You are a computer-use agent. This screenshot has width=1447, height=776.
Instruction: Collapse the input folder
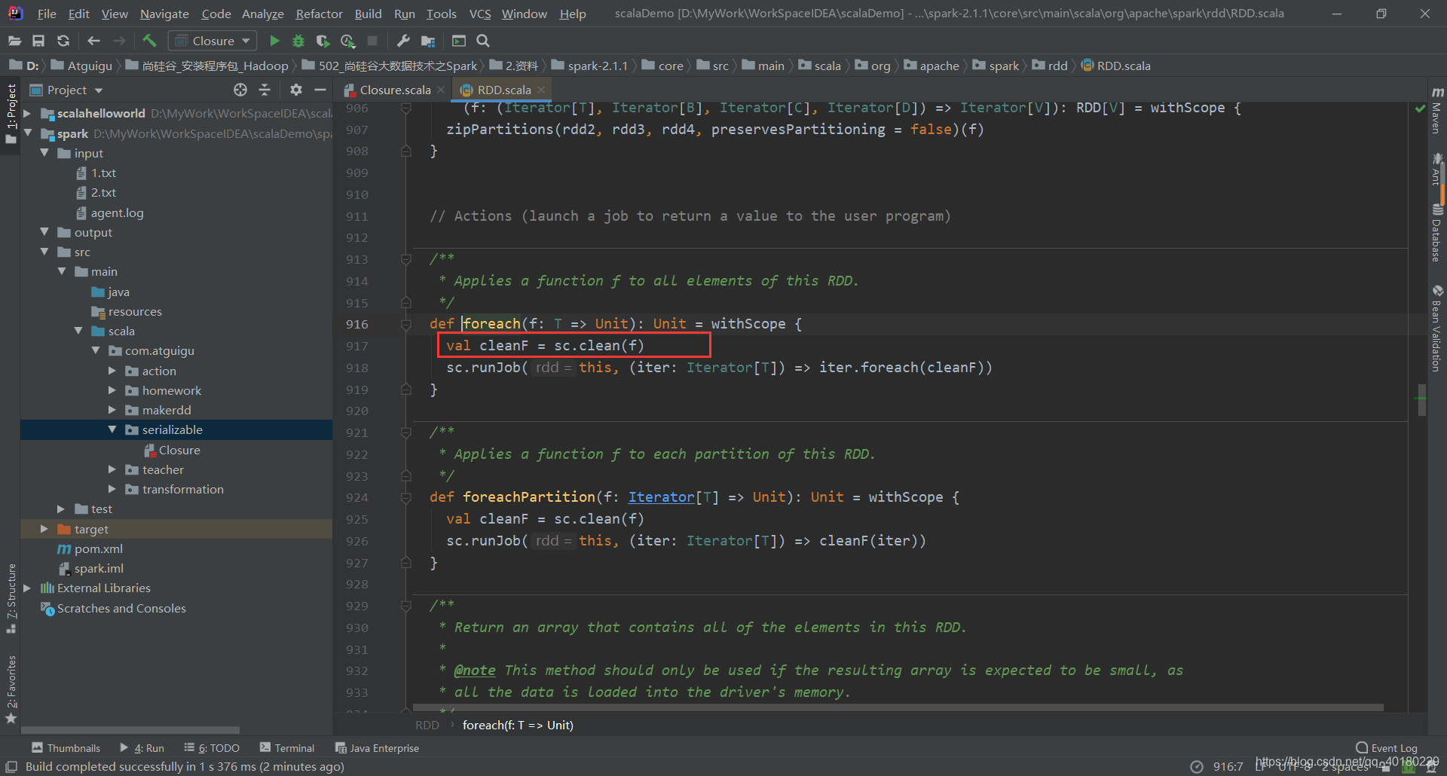point(44,153)
